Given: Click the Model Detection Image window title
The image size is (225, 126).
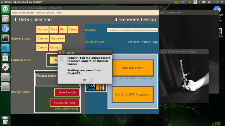Looking at the screenshot, I should pyautogui.click(x=182, y=52).
